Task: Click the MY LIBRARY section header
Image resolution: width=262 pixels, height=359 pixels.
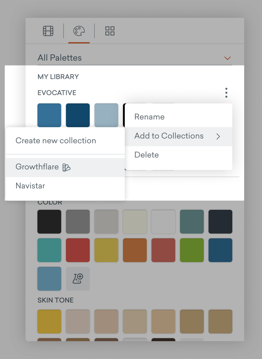Action: (x=58, y=77)
